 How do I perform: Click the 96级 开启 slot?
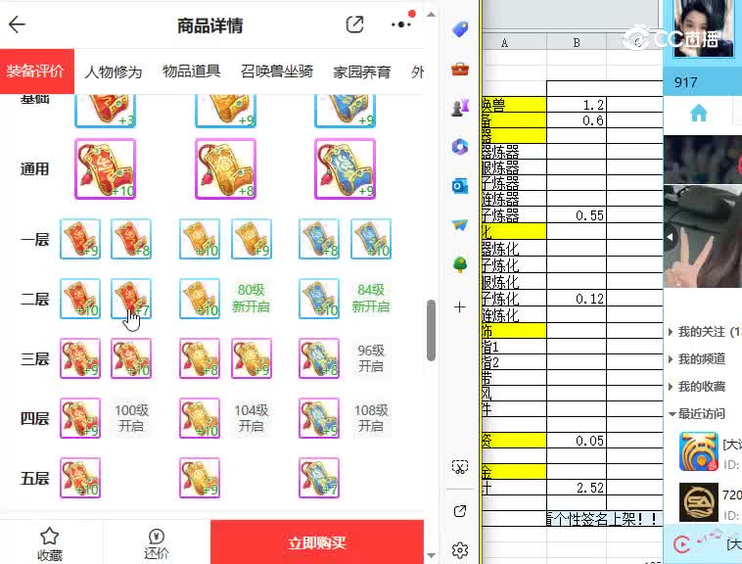point(371,358)
